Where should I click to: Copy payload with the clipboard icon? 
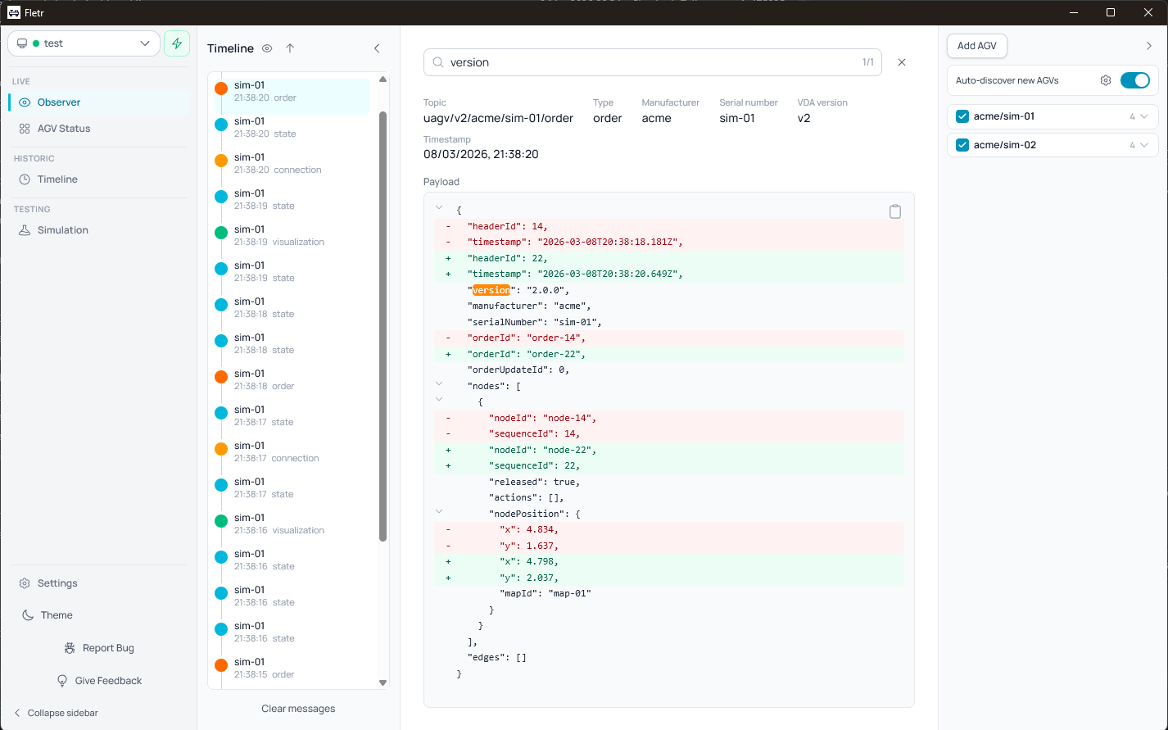(x=895, y=211)
